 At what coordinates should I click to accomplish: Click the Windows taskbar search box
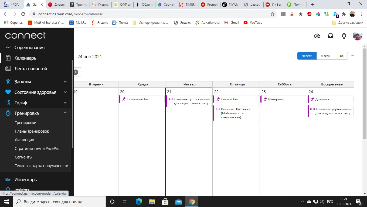click(x=59, y=202)
